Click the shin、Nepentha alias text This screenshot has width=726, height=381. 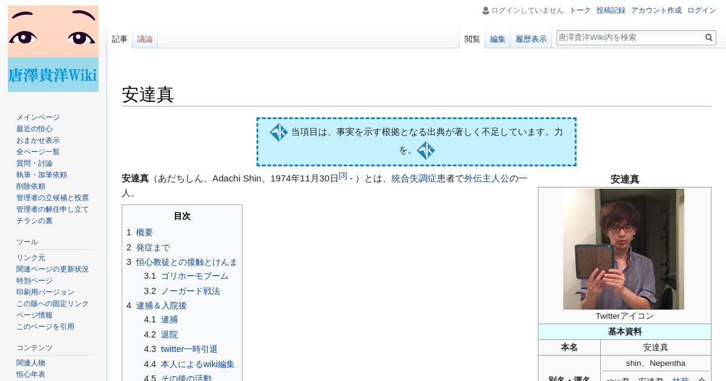coord(656,363)
